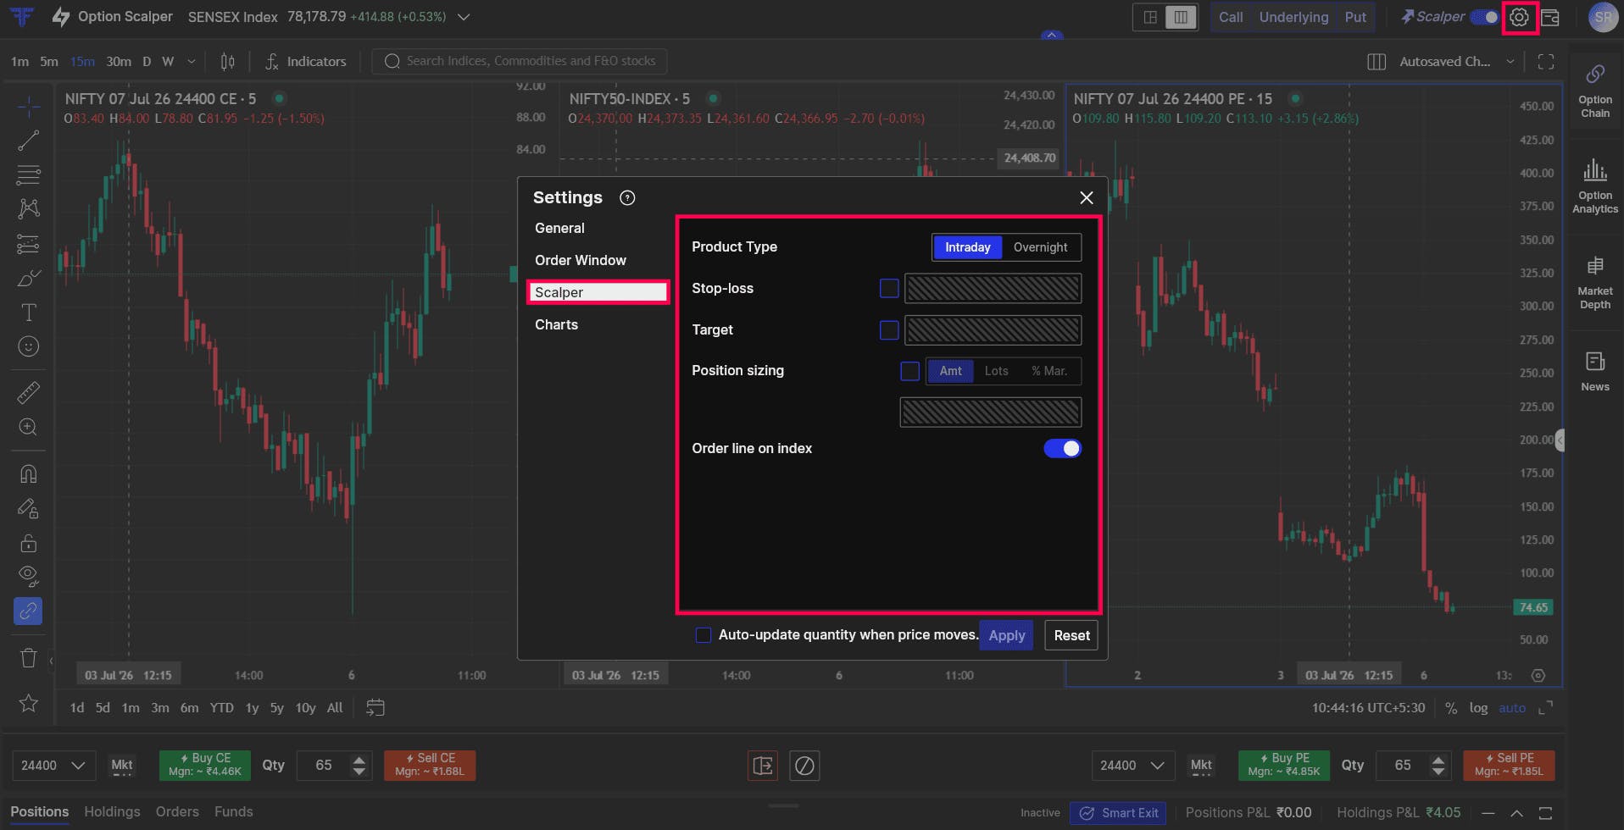Viewport: 1624px width, 830px height.
Task: Click the cancel-all orders circle icon
Action: click(x=804, y=766)
